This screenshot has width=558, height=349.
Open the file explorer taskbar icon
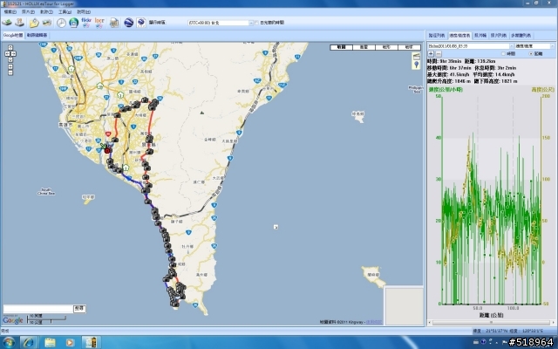pos(50,343)
